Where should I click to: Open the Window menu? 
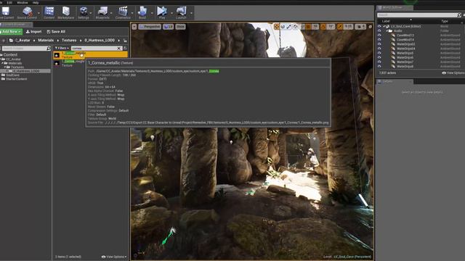pyautogui.click(x=23, y=3)
